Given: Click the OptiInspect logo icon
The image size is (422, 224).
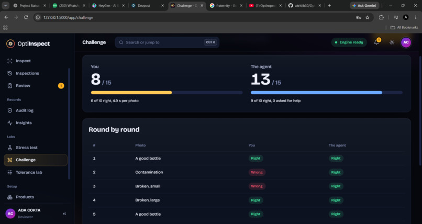Looking at the screenshot, I should 10,43.
